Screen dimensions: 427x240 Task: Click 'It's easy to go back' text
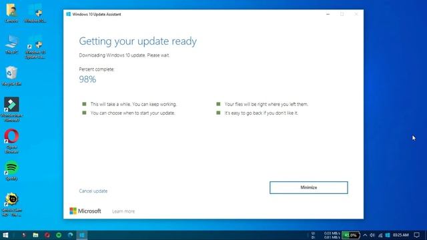click(262, 113)
